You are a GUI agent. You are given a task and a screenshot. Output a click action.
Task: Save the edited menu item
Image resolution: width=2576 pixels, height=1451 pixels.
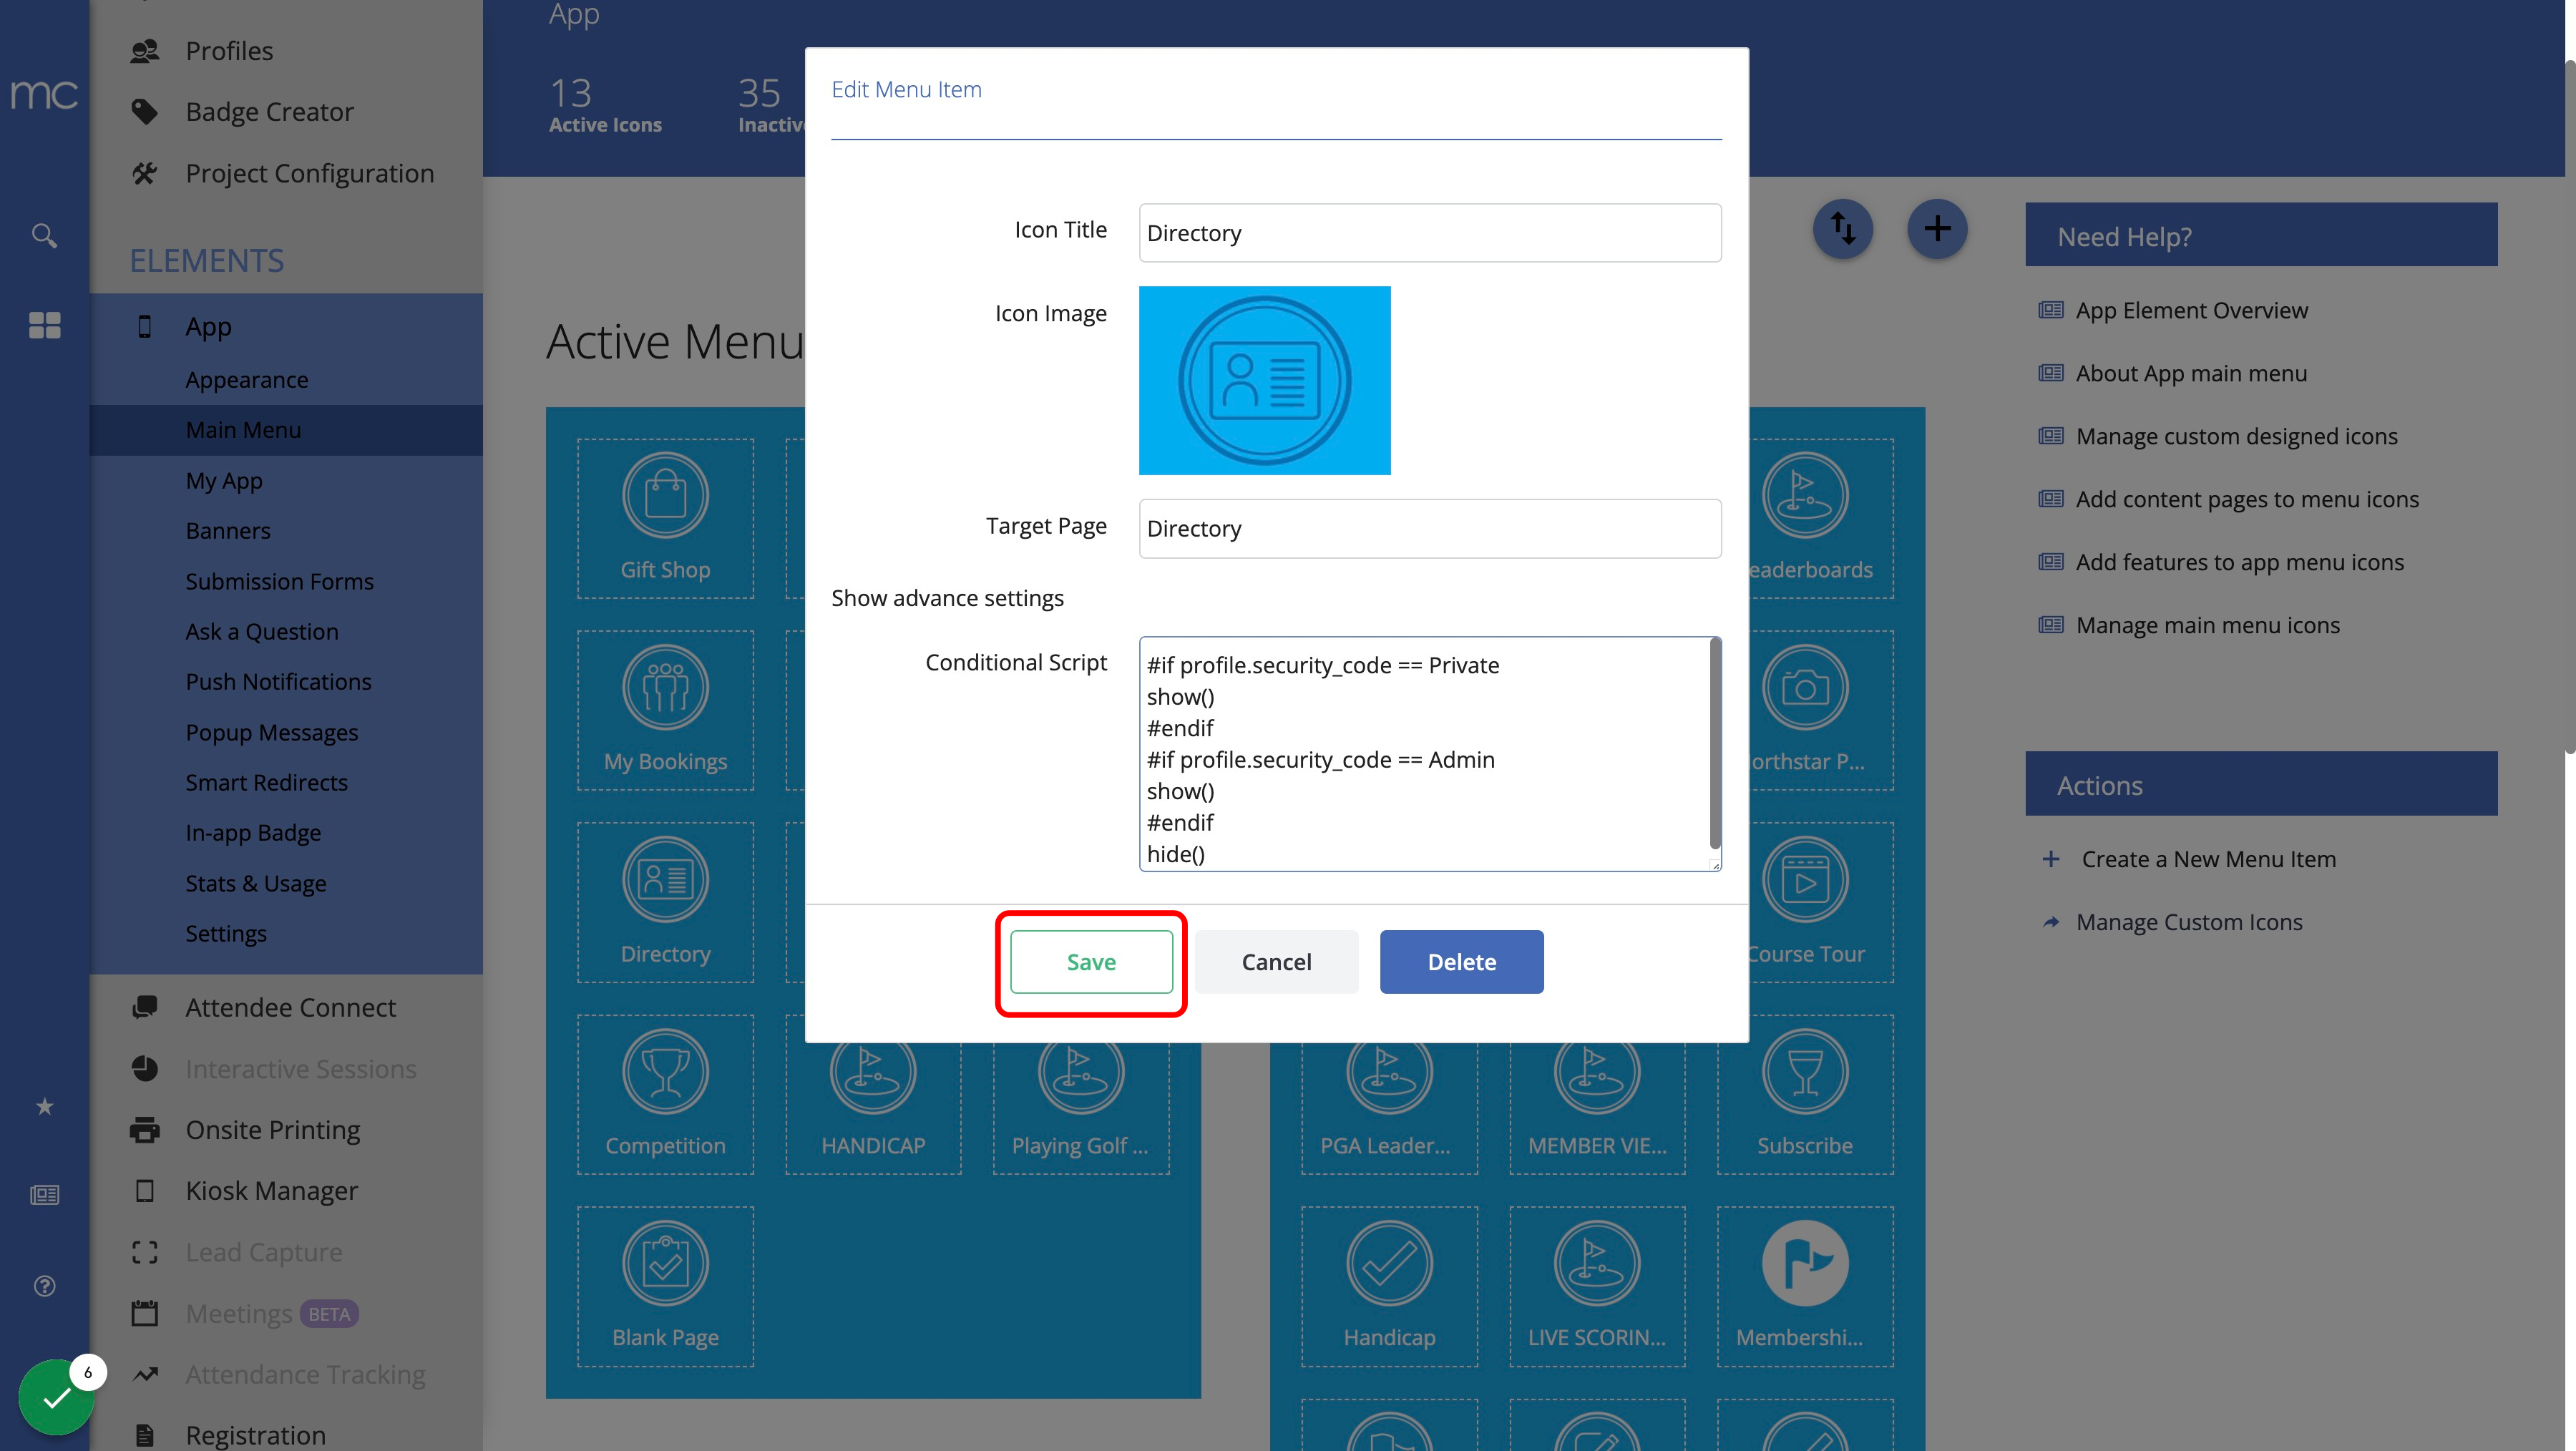point(1091,962)
